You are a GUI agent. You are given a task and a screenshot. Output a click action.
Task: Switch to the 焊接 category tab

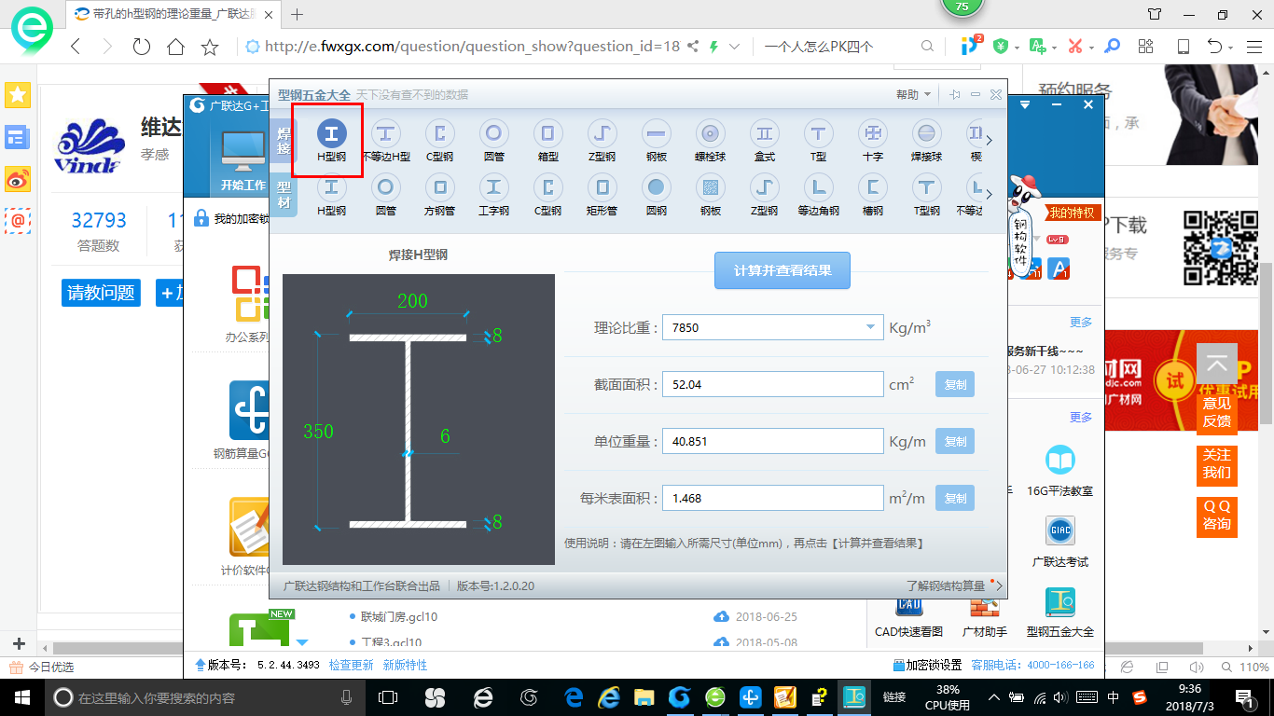click(284, 142)
